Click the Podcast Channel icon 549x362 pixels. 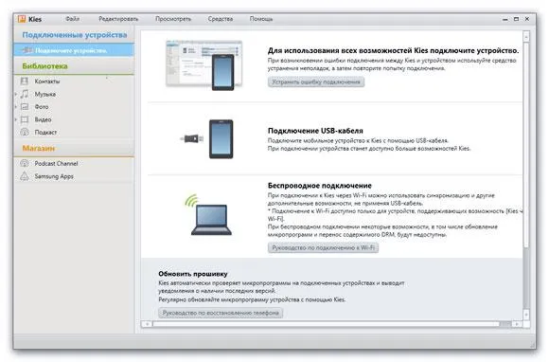[25, 163]
